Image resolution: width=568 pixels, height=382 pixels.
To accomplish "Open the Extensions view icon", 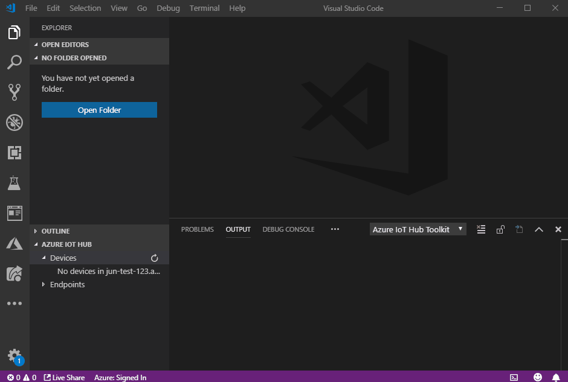I will click(x=14, y=153).
